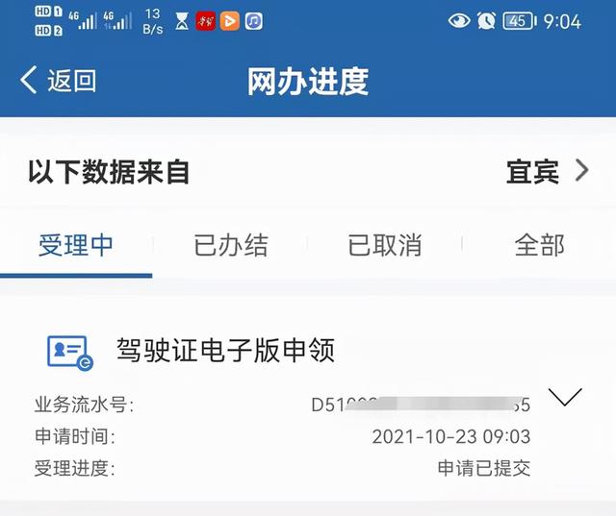Tap the 网办进度 page title
Viewport: 616px width, 516px height.
(308, 82)
